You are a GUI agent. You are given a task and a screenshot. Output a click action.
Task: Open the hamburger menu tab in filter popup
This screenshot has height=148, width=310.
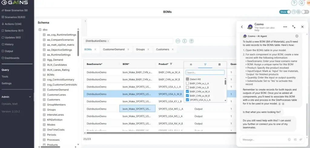click(x=191, y=64)
